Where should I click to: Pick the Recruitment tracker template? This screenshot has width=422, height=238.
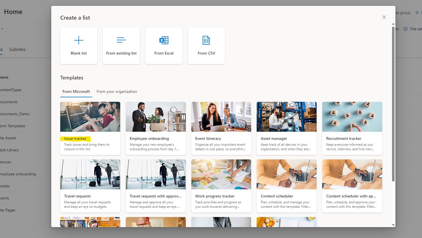point(352,128)
